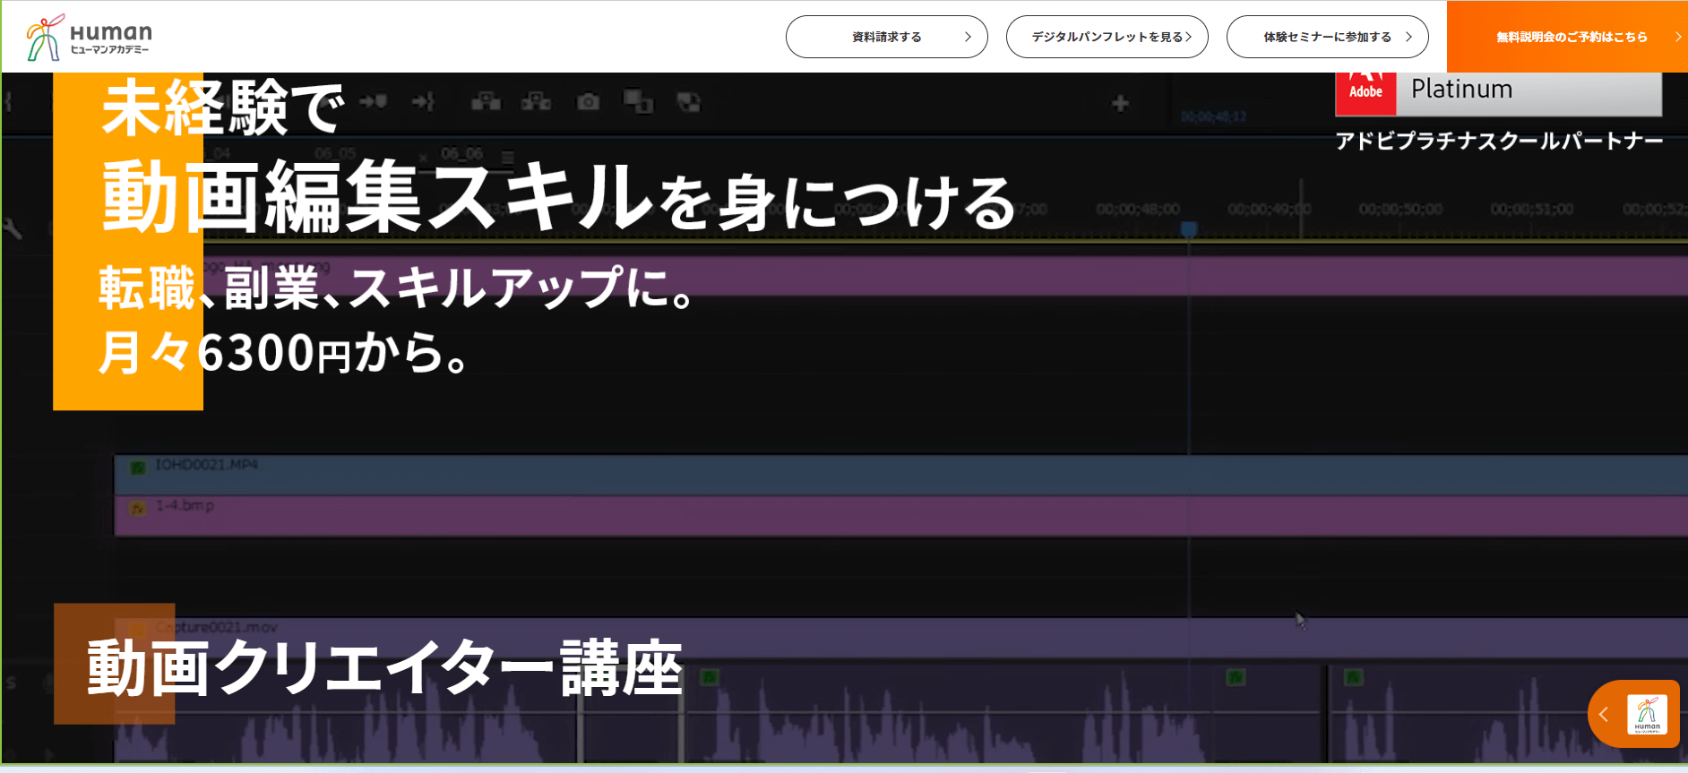Click the Human logo thumbnail in floating widget

(1647, 715)
